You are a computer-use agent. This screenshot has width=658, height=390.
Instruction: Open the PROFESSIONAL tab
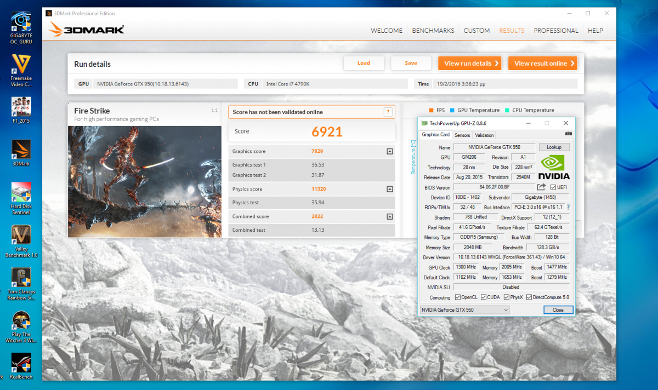[556, 31]
